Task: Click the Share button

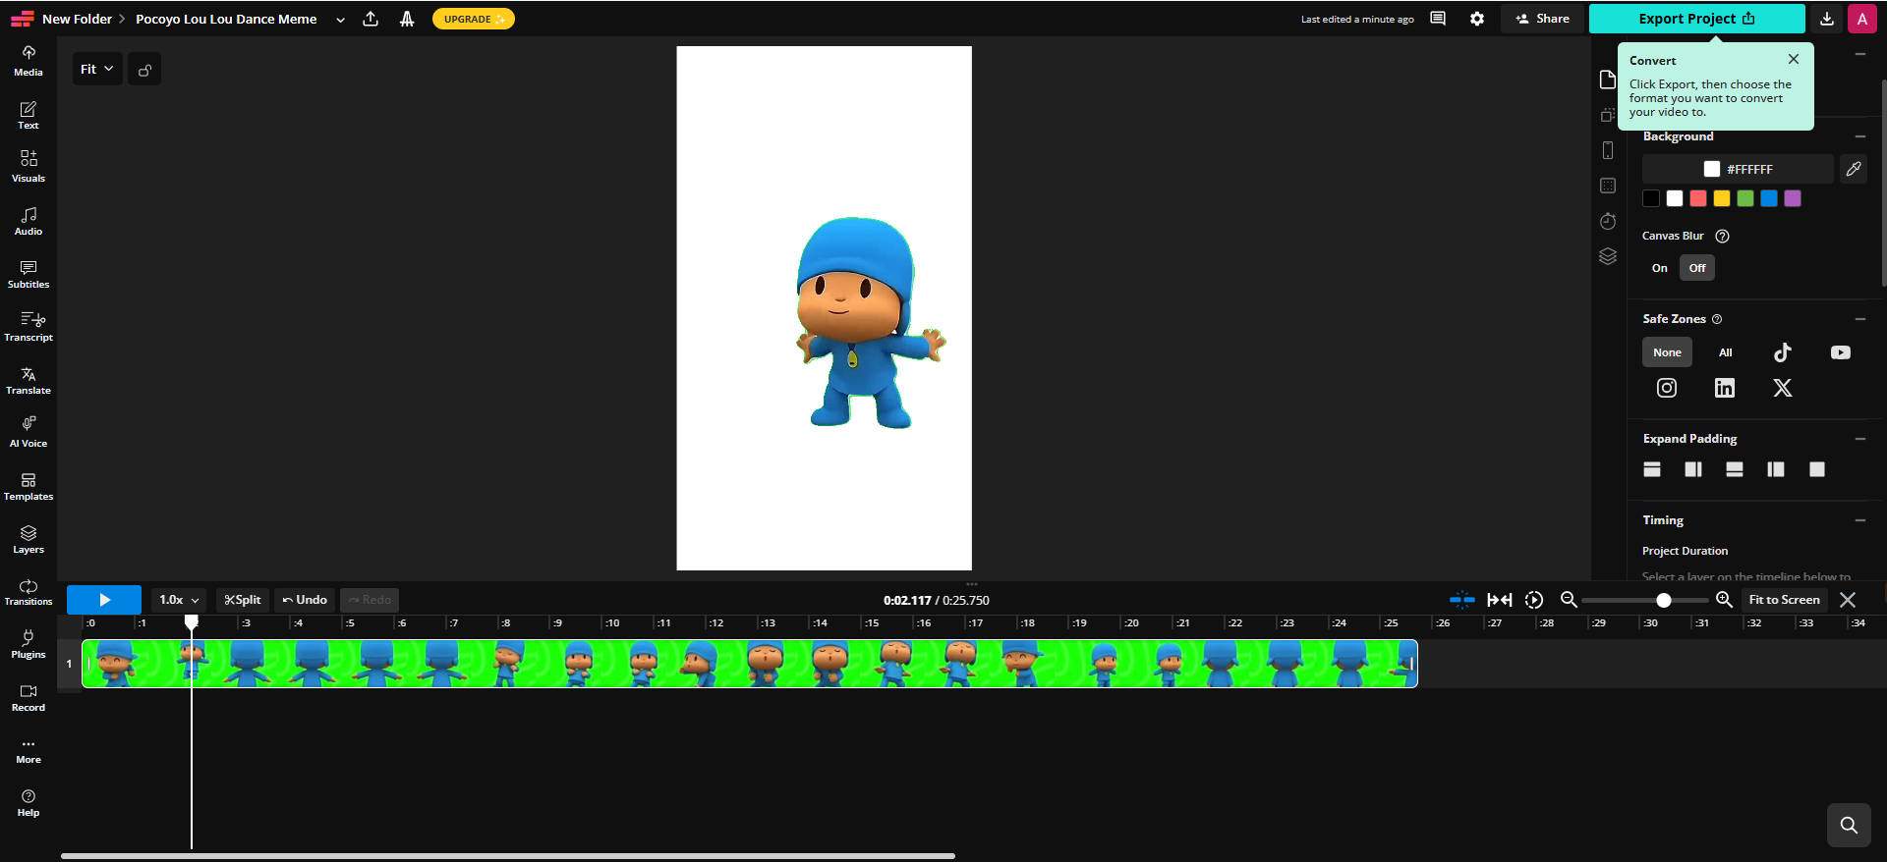Action: coord(1542,19)
